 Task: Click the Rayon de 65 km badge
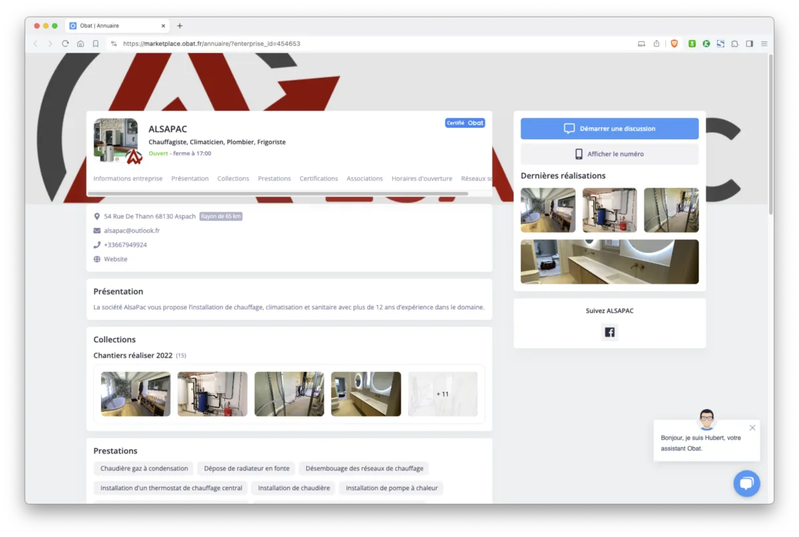220,217
